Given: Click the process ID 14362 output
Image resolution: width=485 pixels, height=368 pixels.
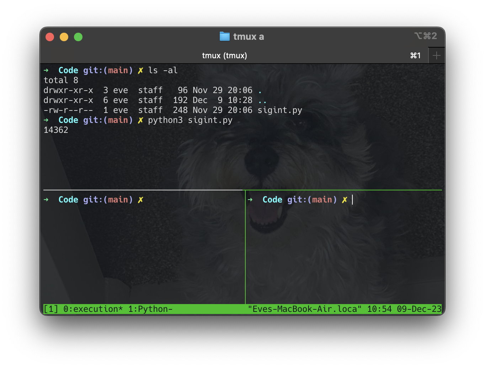Looking at the screenshot, I should pos(56,130).
